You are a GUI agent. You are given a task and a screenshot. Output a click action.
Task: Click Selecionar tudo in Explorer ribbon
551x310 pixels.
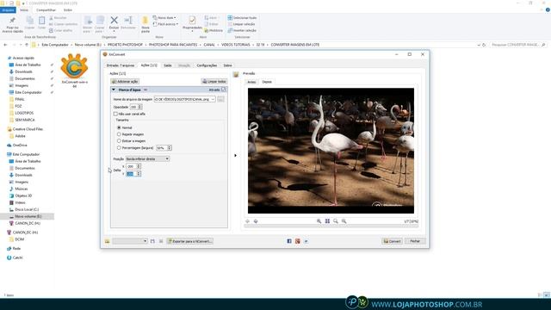click(x=242, y=17)
